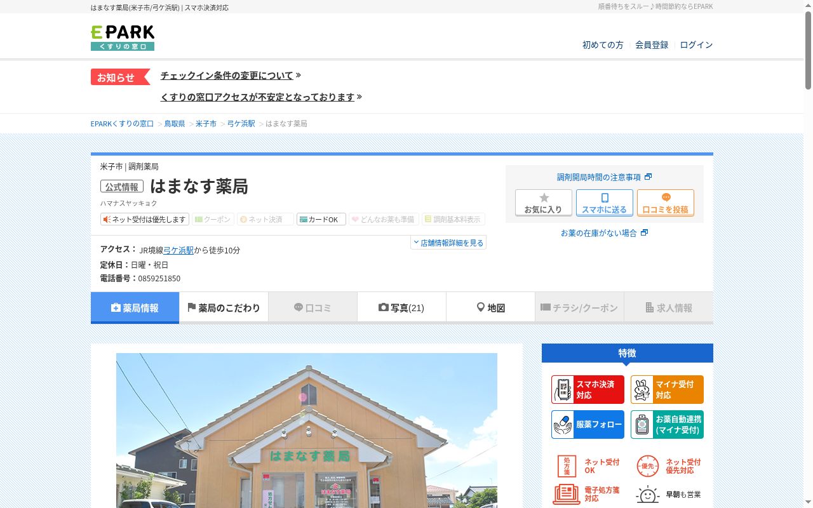Screen dimensions: 813x508
Task: Select the 口コミ tab
Action: pos(312,308)
